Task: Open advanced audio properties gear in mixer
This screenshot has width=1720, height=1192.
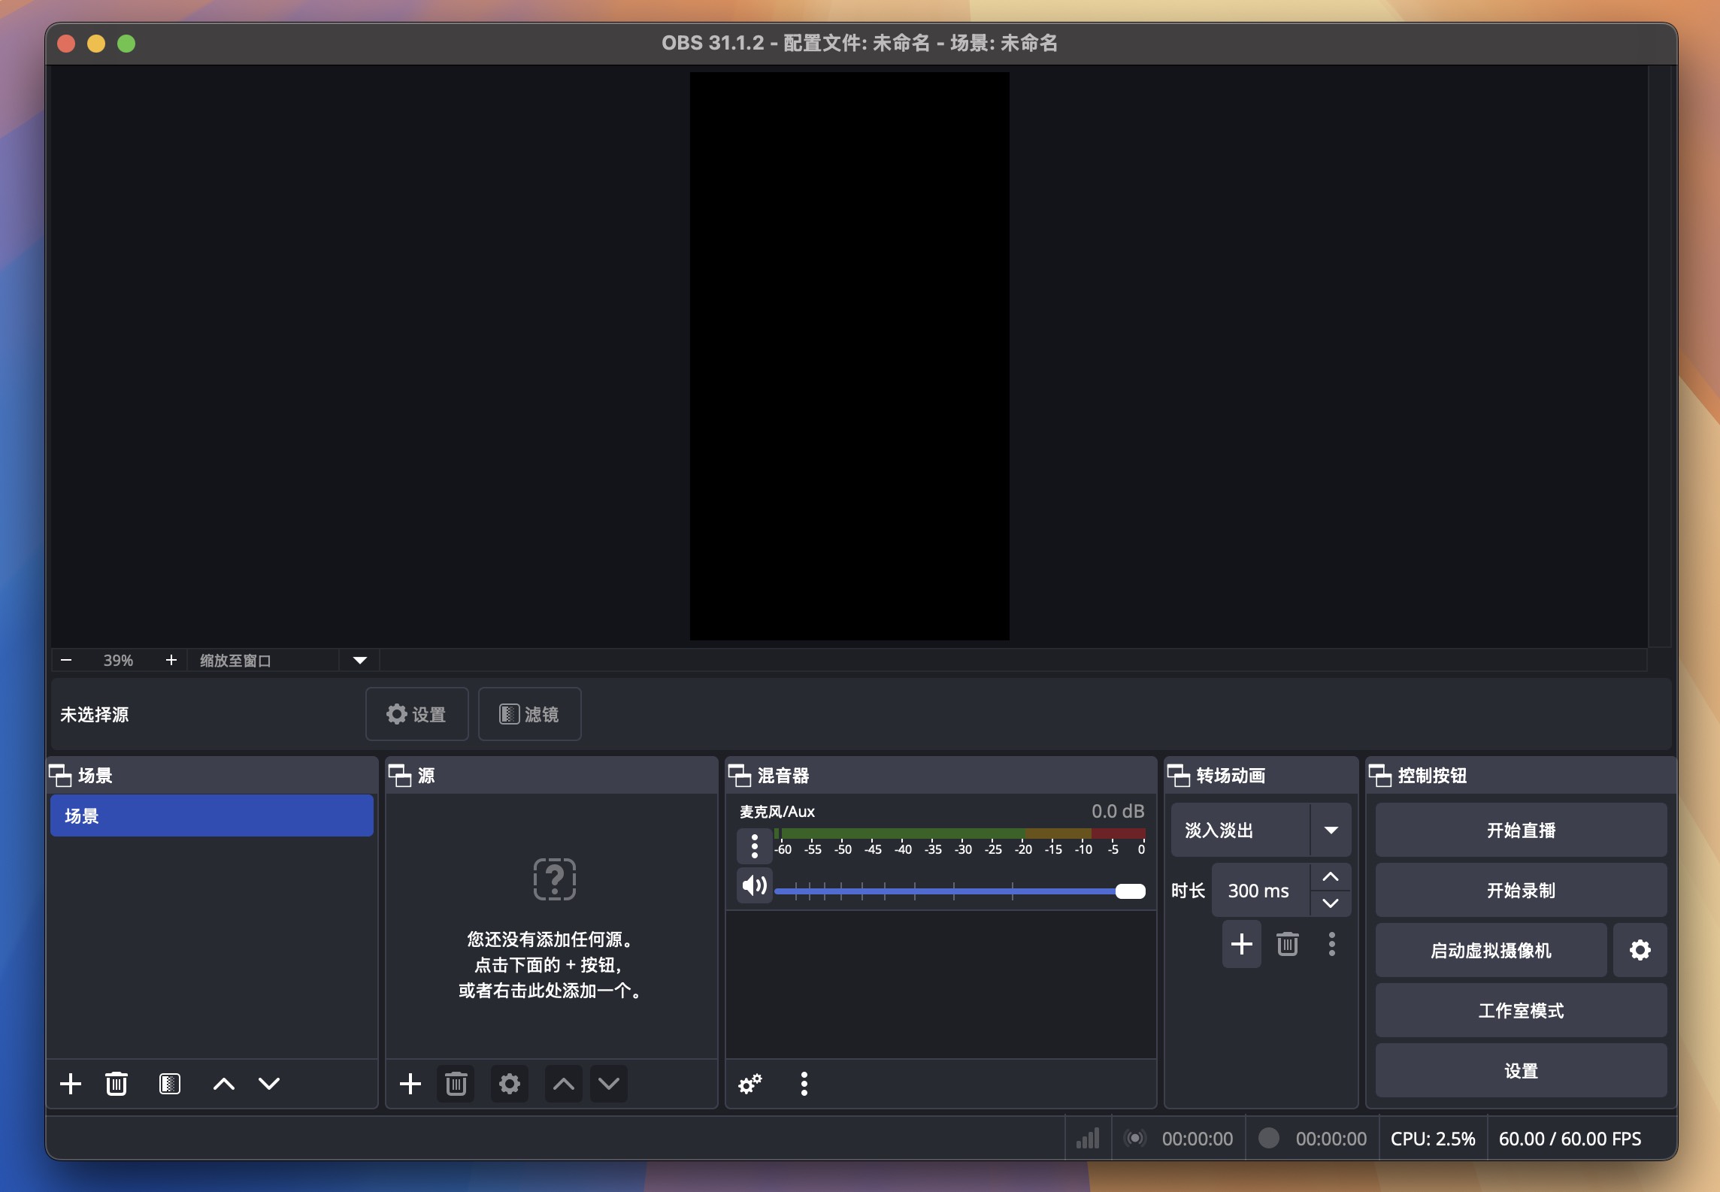Action: (749, 1083)
